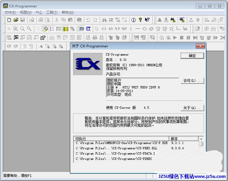The image size is (228, 181).
Task: Open the 视图(V) menu
Action: (26, 12)
